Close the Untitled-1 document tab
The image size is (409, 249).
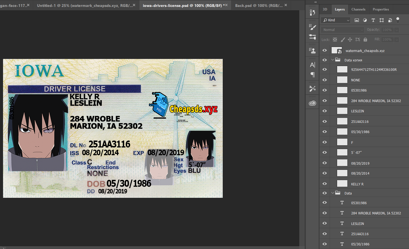[x=134, y=5]
